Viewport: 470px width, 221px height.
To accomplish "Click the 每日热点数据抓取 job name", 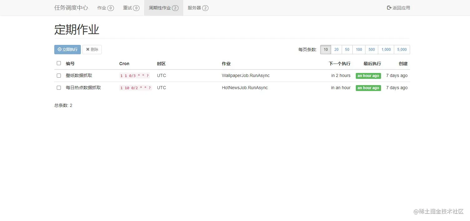I will (83, 88).
